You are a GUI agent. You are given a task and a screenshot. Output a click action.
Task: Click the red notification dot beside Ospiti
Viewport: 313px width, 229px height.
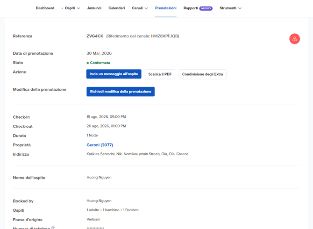[x=62, y=8]
